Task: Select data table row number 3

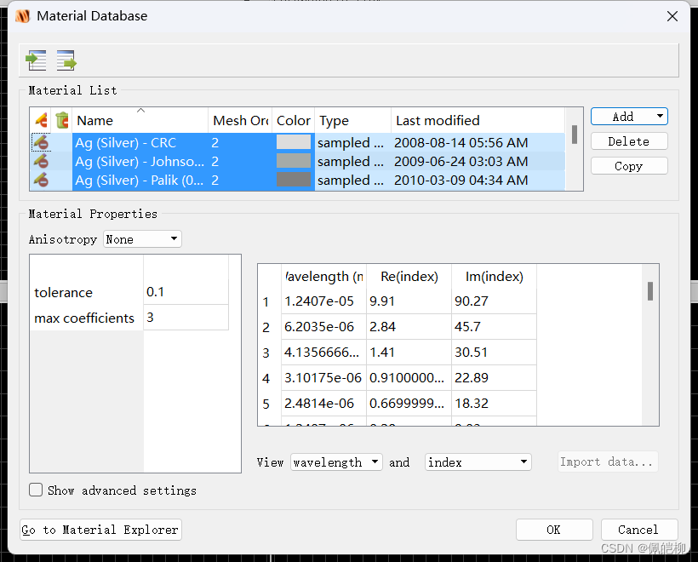Action: (x=269, y=353)
